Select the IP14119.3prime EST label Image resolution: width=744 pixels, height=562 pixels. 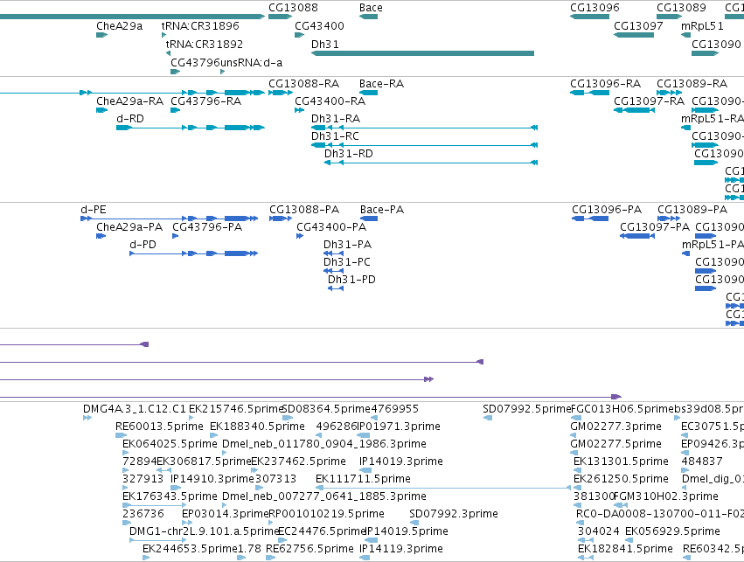401,549
